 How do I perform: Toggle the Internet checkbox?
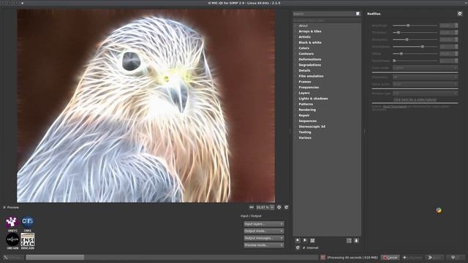coord(304,248)
